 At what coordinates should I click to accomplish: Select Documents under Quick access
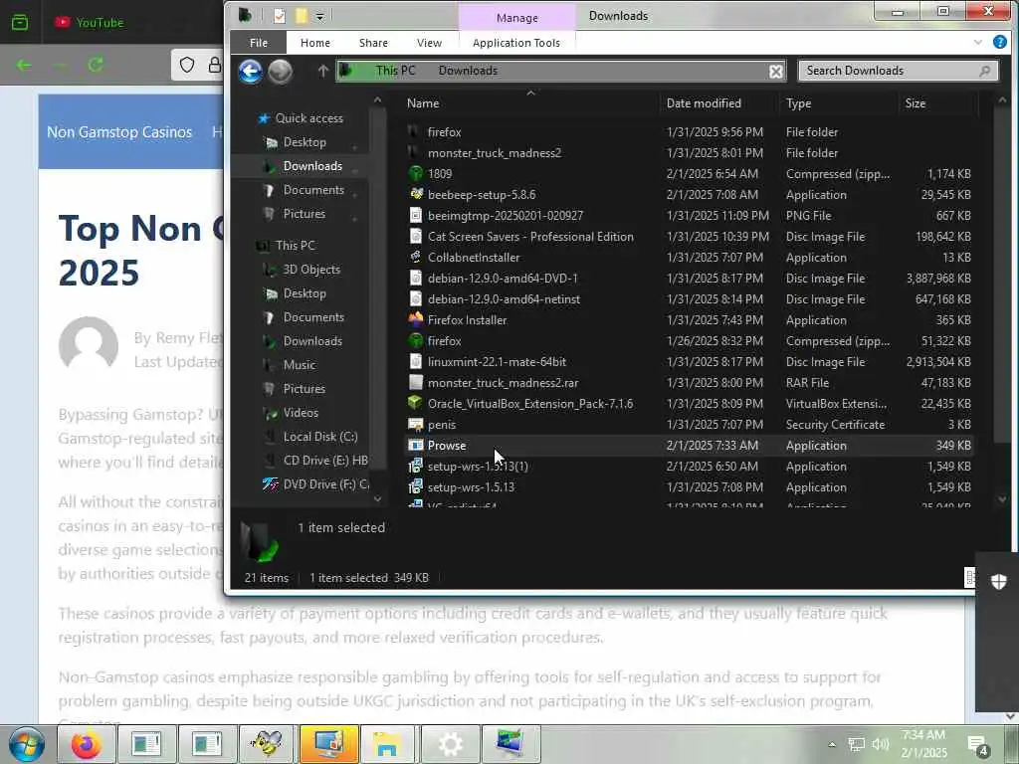pyautogui.click(x=313, y=190)
